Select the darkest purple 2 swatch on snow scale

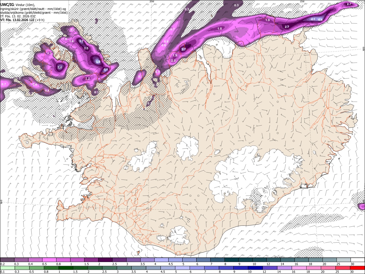(x=105, y=260)
